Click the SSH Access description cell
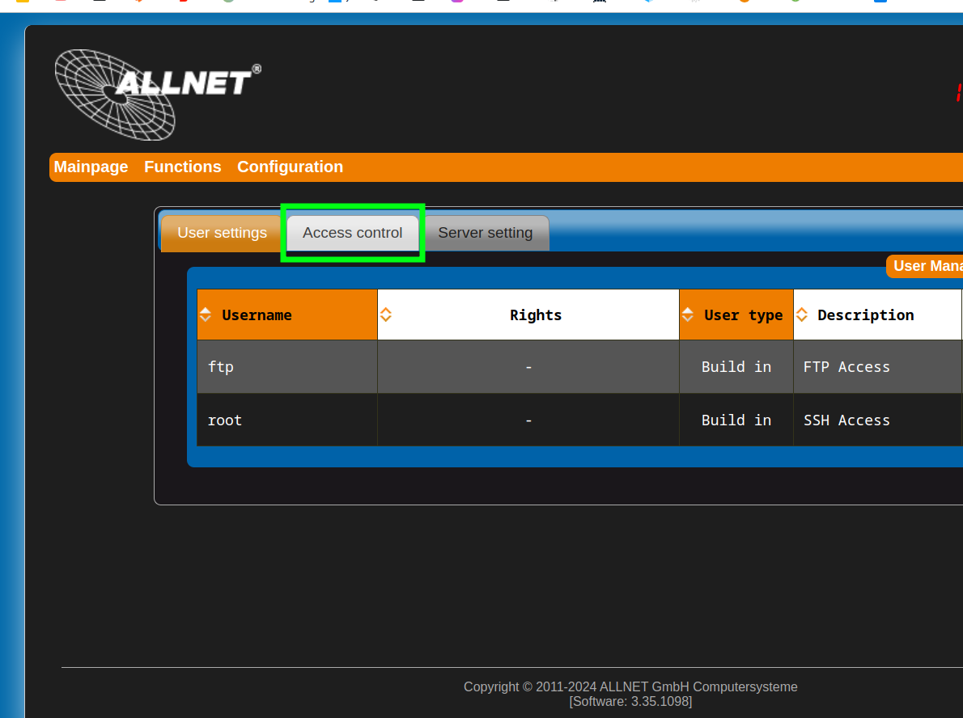 (878, 420)
